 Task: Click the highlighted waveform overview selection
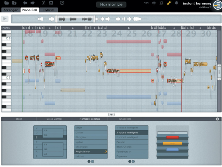(x=75, y=19)
